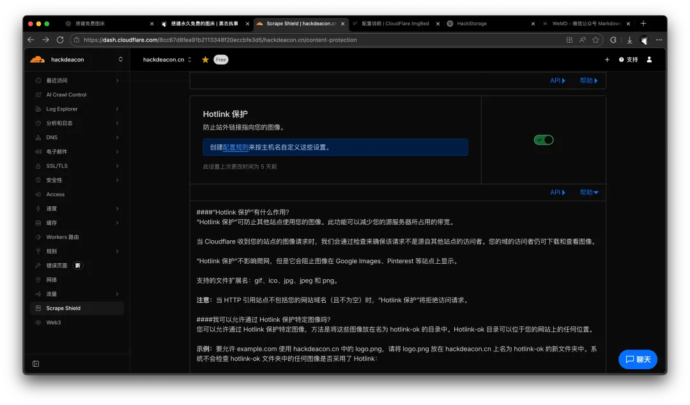The image size is (690, 405).
Task: Click the Free plan badge
Action: pyautogui.click(x=221, y=59)
